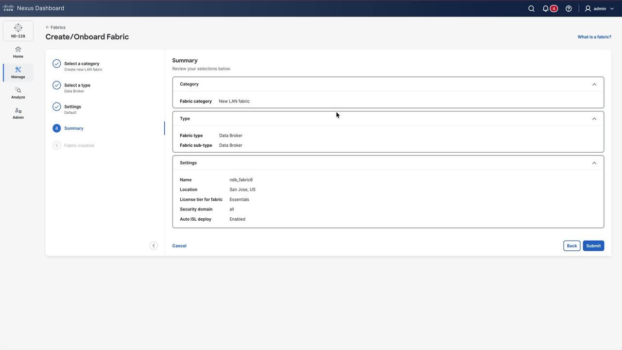622x350 pixels.
Task: Open the Admin section in sidebar
Action: (18, 113)
